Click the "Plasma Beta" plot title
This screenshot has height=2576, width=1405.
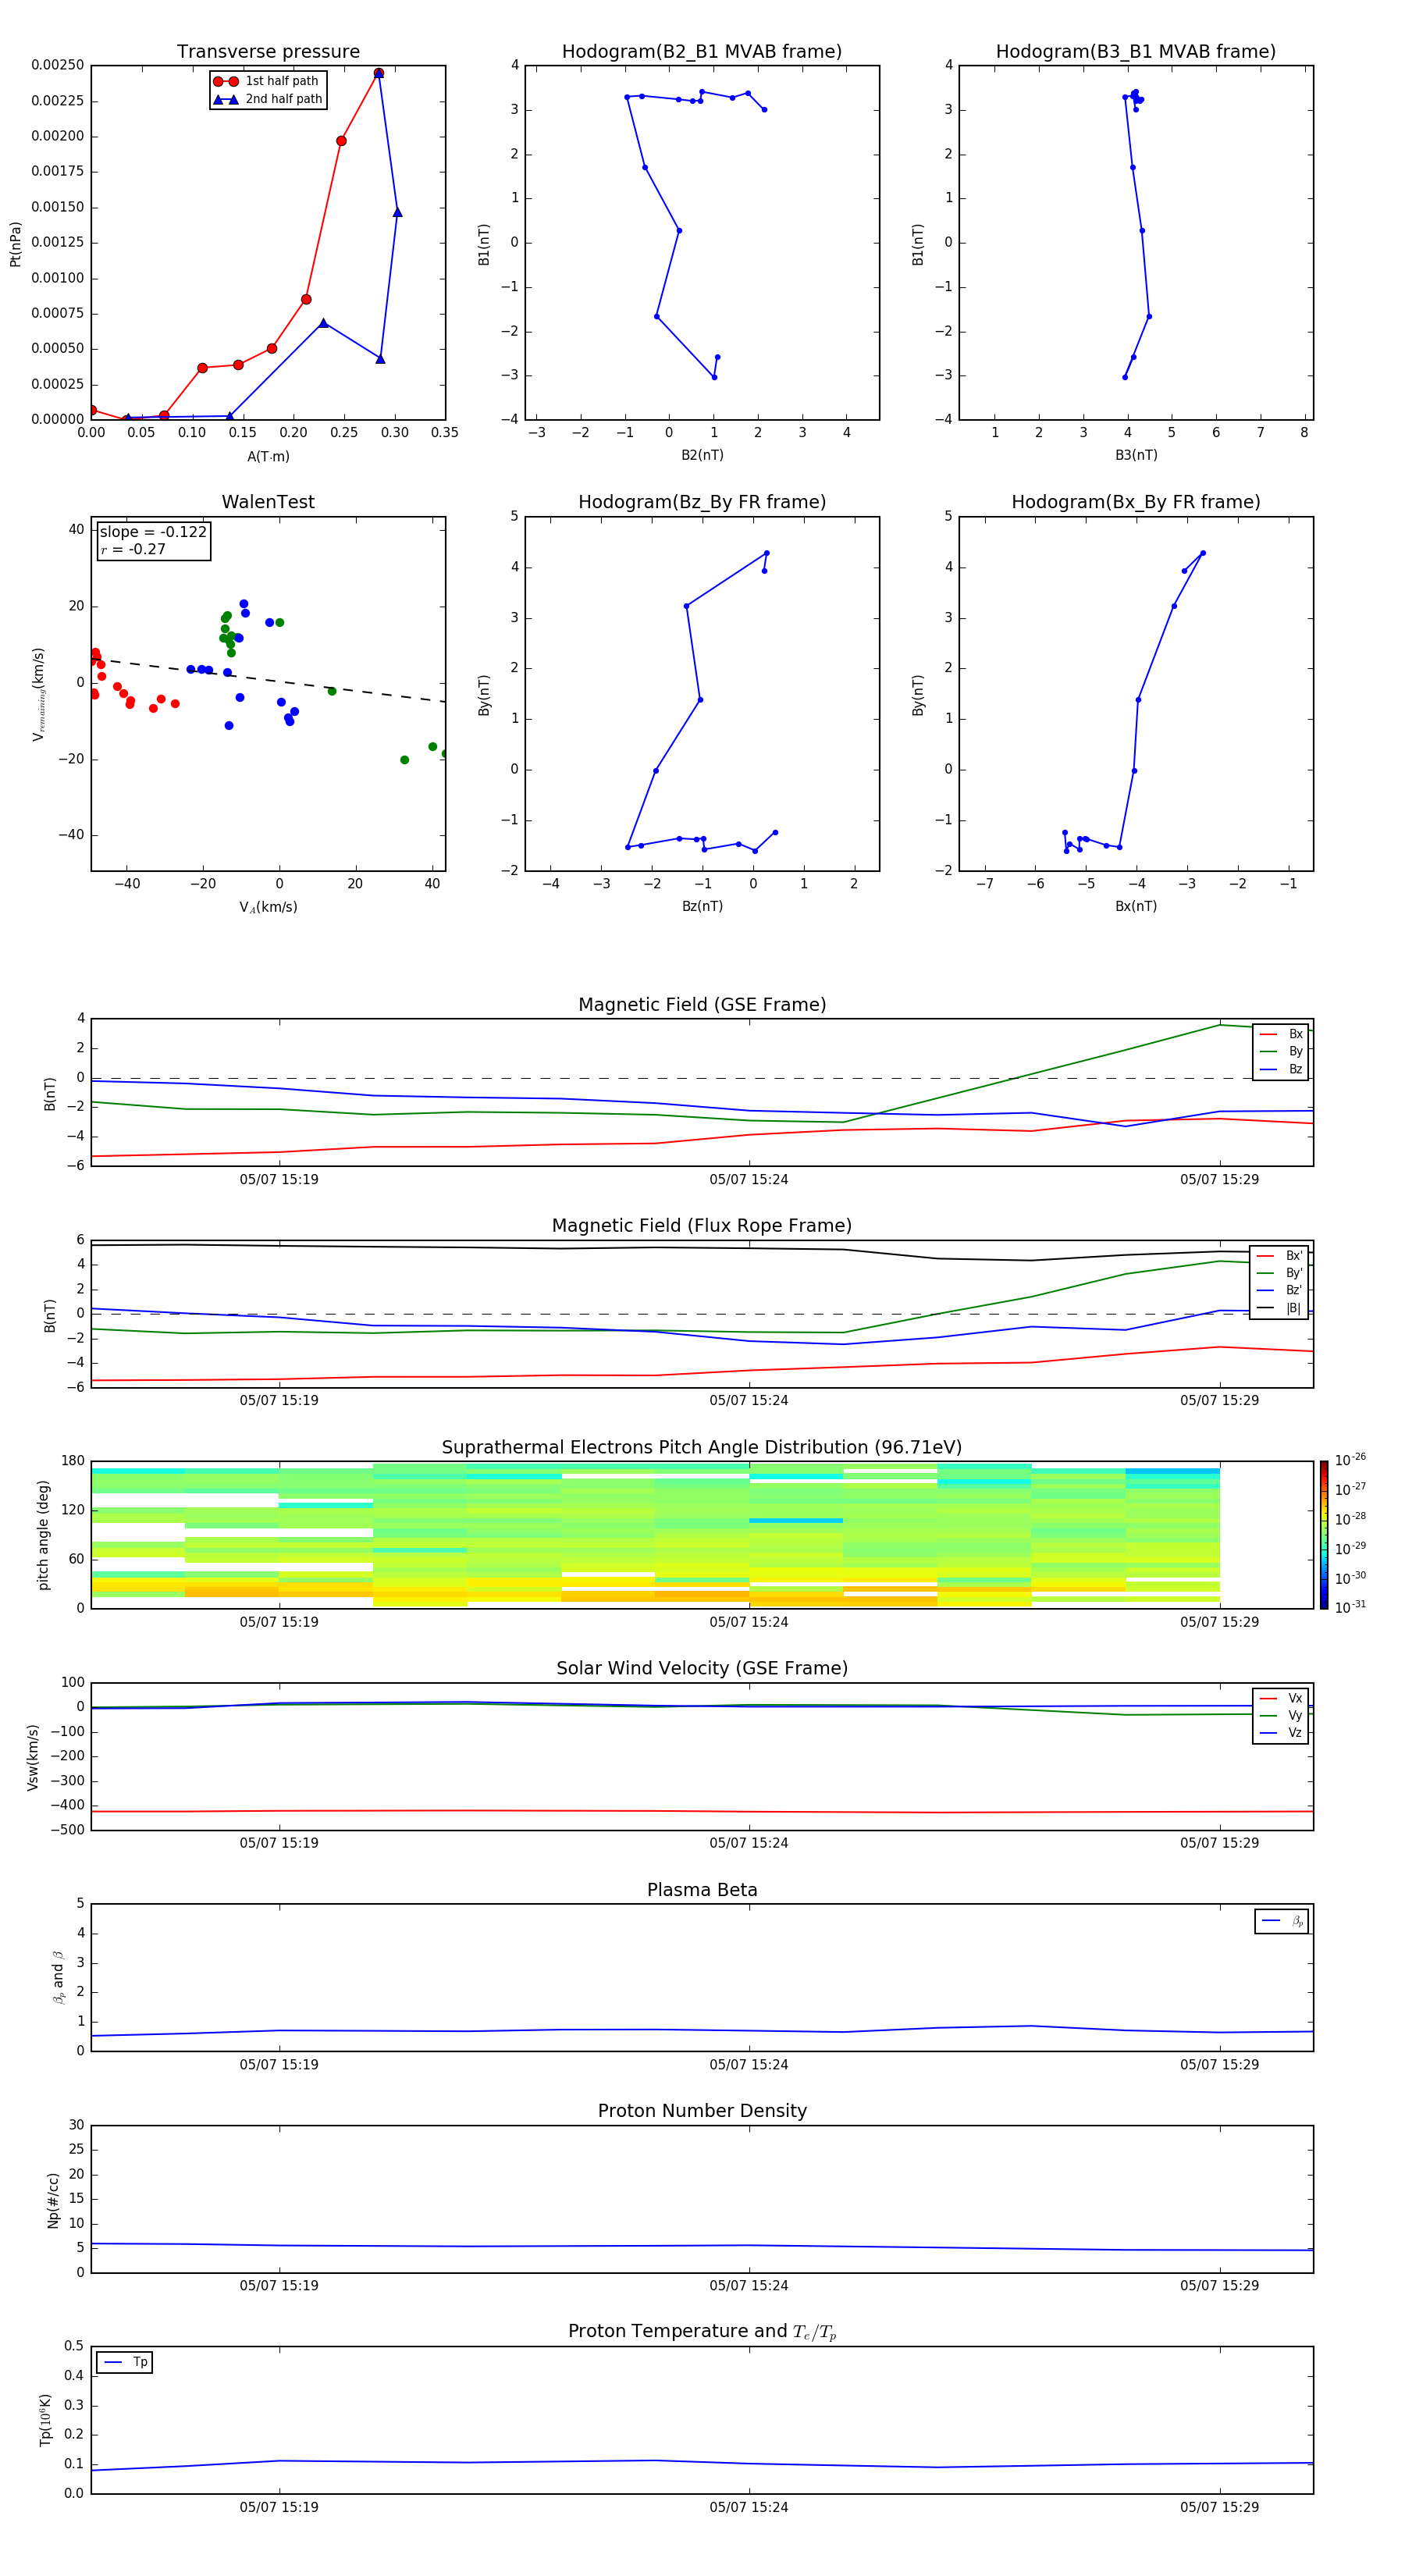701,1890
